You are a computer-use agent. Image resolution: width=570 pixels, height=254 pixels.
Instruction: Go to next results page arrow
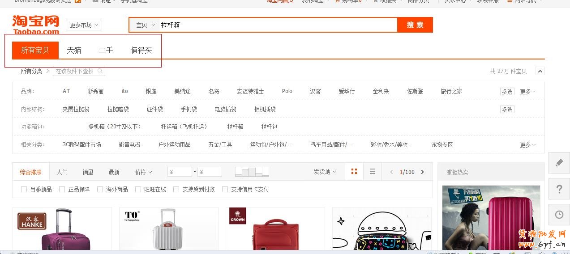pos(422,172)
